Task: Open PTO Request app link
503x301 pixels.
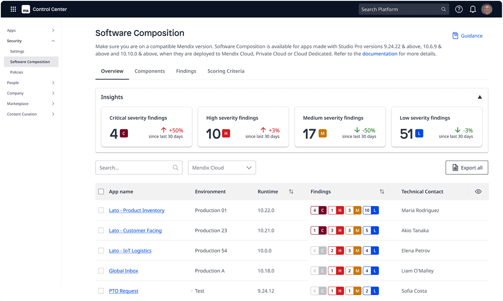Action: 124,291
